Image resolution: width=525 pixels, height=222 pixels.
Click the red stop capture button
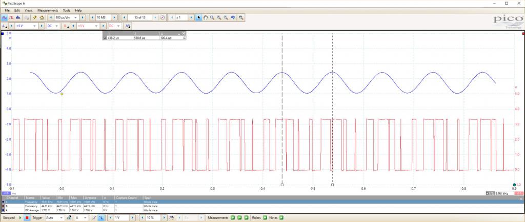tap(27, 218)
